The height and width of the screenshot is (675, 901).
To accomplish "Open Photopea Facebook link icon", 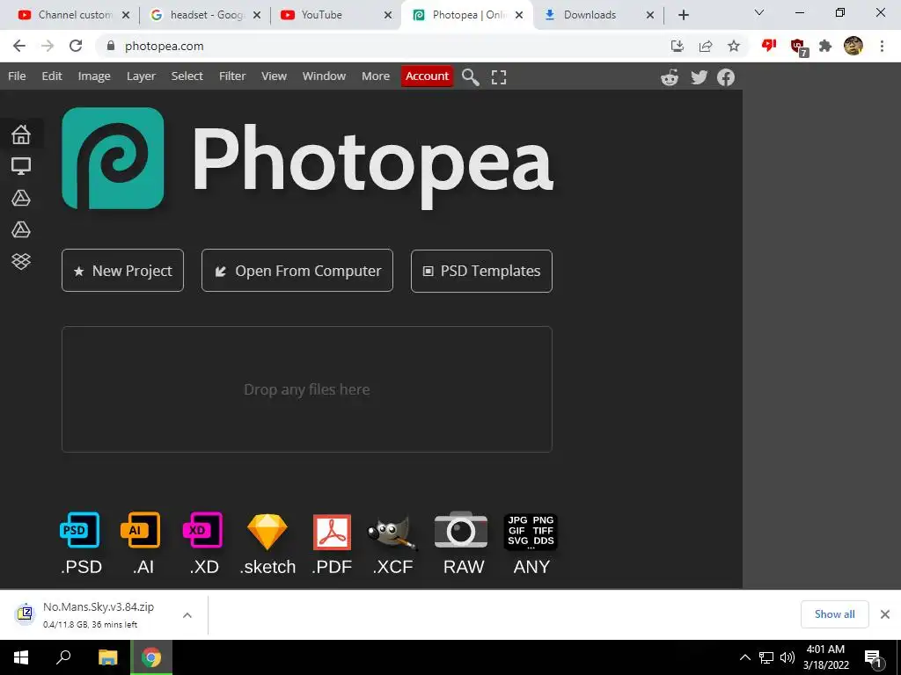I will click(x=726, y=77).
